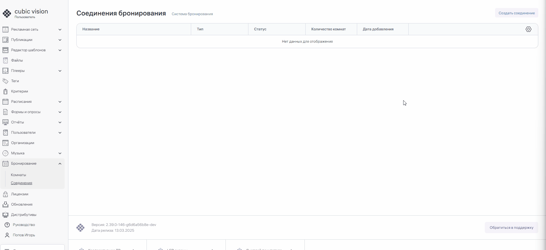The width and height of the screenshot is (546, 250).
Task: Click the Создать соединение button
Action: [517, 13]
